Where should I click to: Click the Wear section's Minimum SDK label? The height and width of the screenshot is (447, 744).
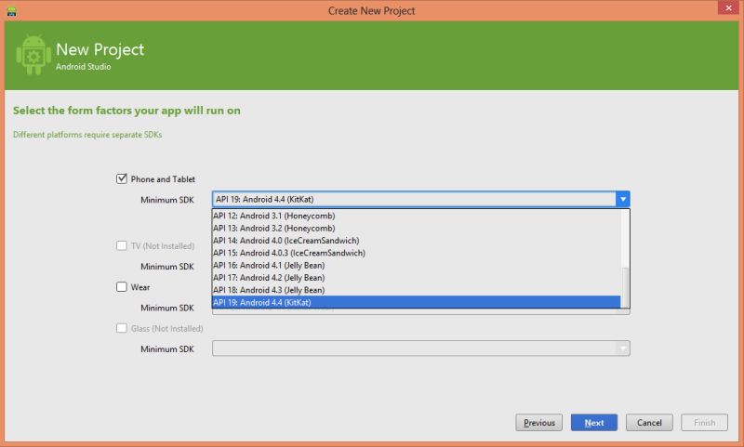(167, 308)
